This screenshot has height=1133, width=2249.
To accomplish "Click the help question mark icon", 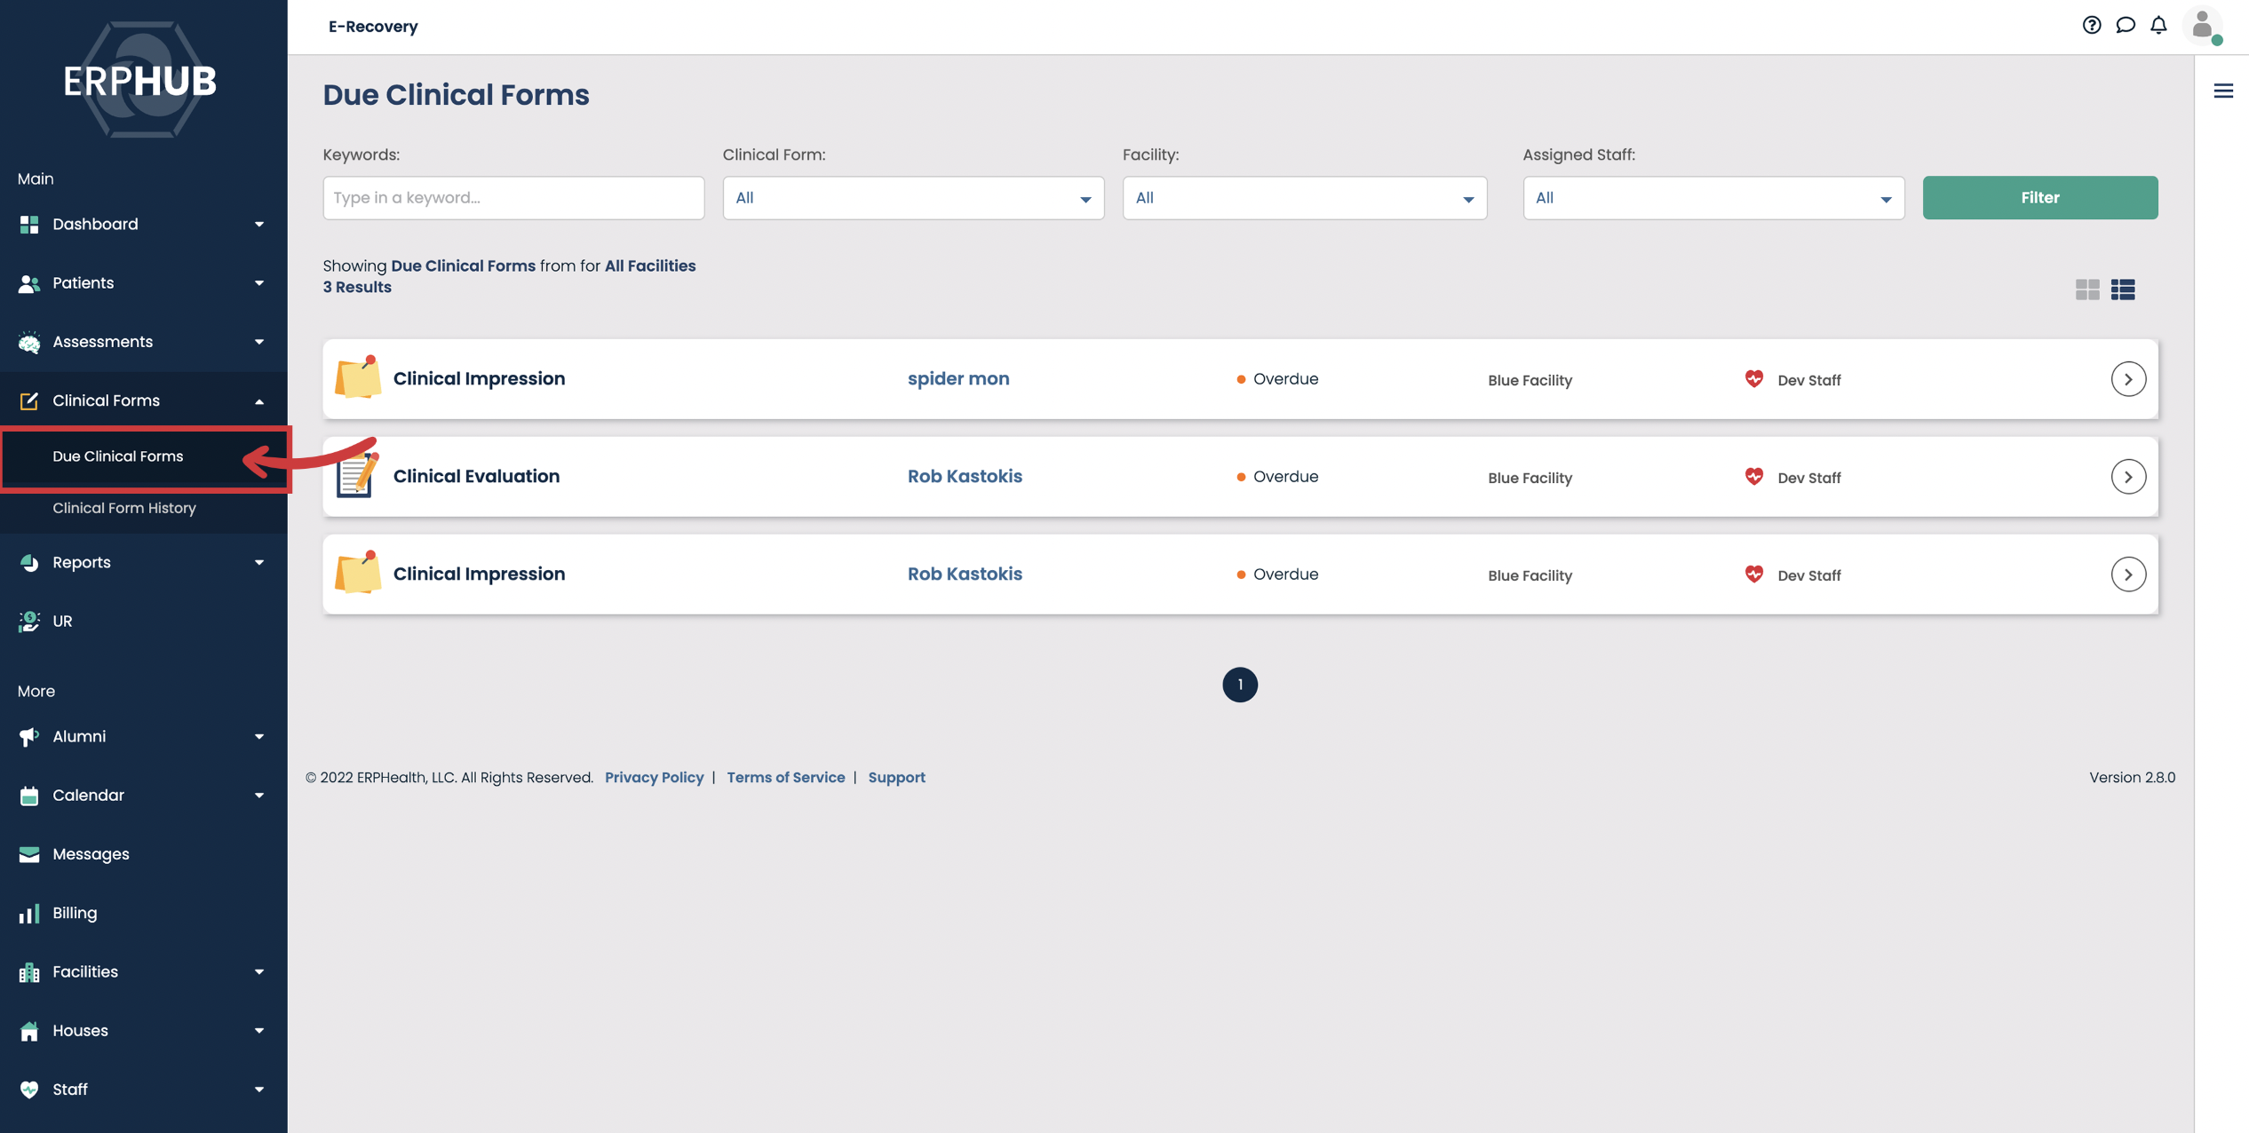I will [x=2091, y=25].
